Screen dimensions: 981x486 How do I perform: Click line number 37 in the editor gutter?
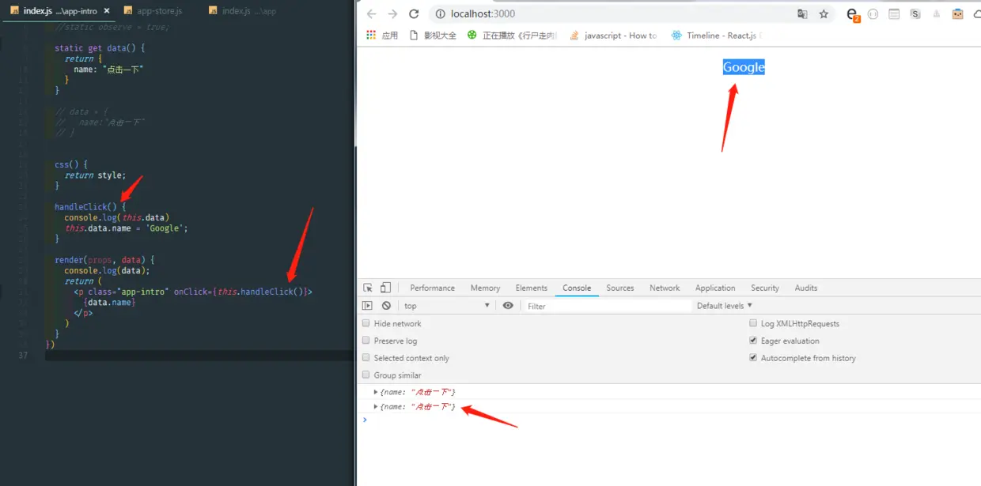point(23,356)
